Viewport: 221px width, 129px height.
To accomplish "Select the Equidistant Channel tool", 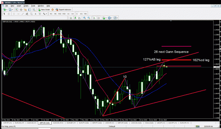I will pyautogui.click(x=27, y=14).
